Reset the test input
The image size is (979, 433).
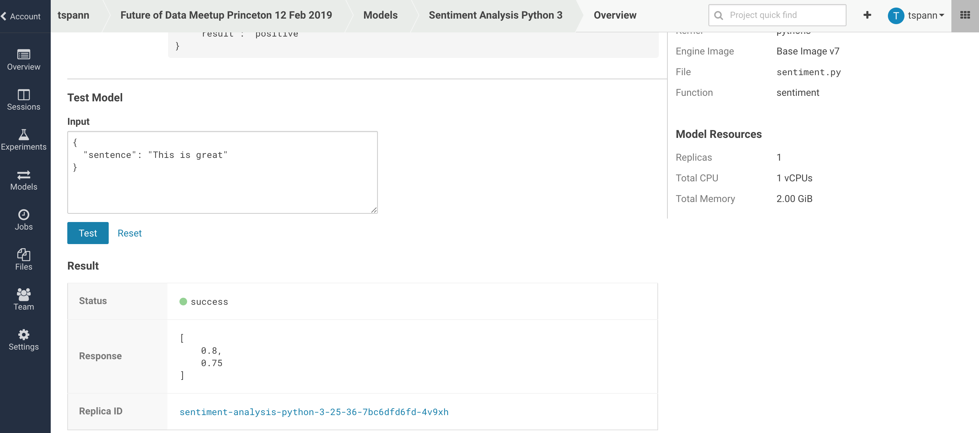click(x=130, y=233)
